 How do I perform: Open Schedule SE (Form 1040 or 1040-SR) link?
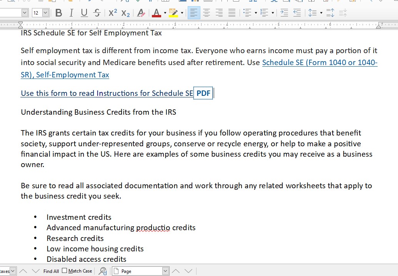pyautogui.click(x=320, y=62)
